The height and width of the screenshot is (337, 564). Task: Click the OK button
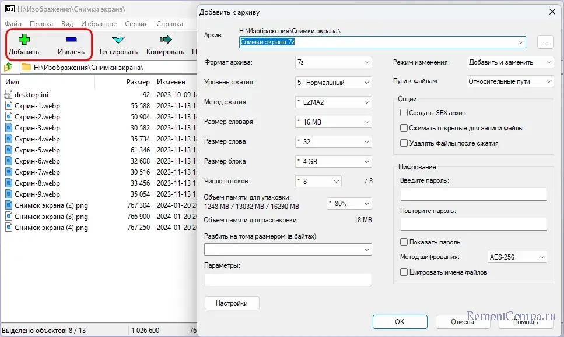coord(399,321)
